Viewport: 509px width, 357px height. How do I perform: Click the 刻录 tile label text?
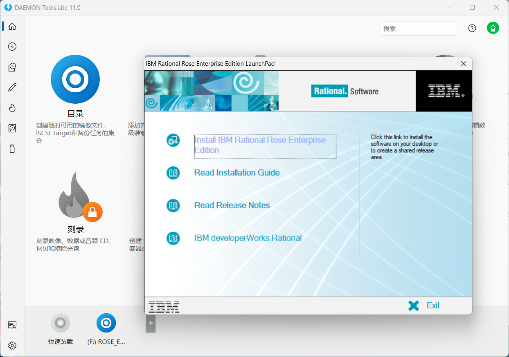[75, 230]
